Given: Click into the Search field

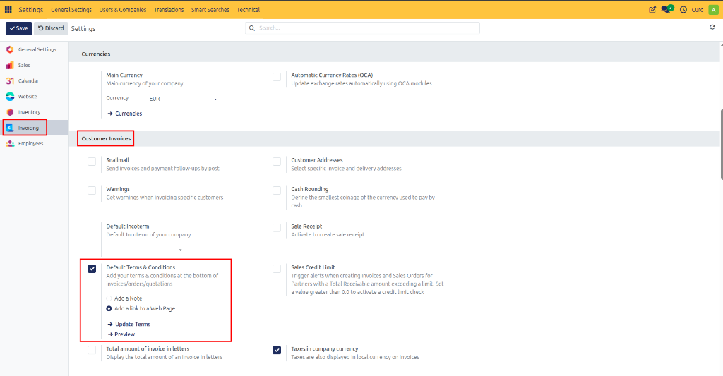Looking at the screenshot, I should 362,28.
